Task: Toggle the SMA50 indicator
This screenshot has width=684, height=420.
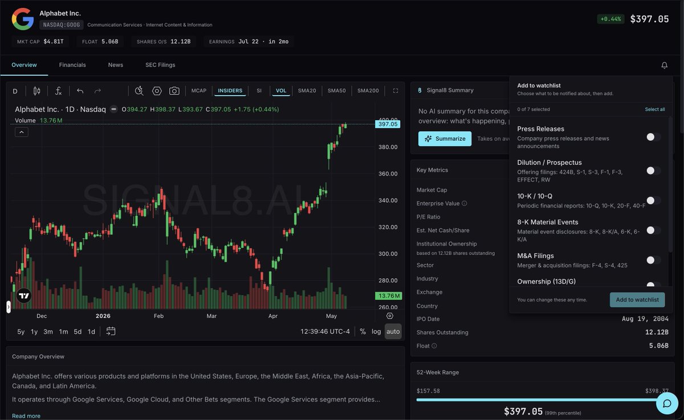Action: pos(336,91)
